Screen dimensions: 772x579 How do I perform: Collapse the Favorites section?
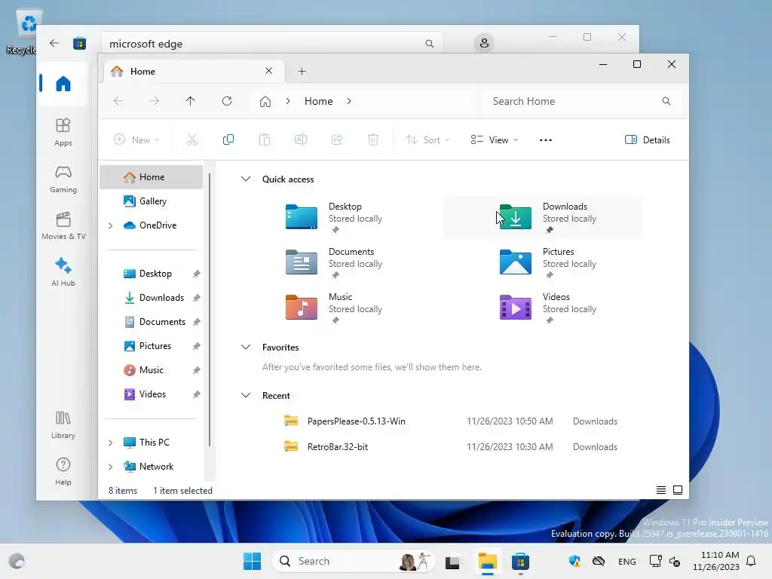click(246, 347)
